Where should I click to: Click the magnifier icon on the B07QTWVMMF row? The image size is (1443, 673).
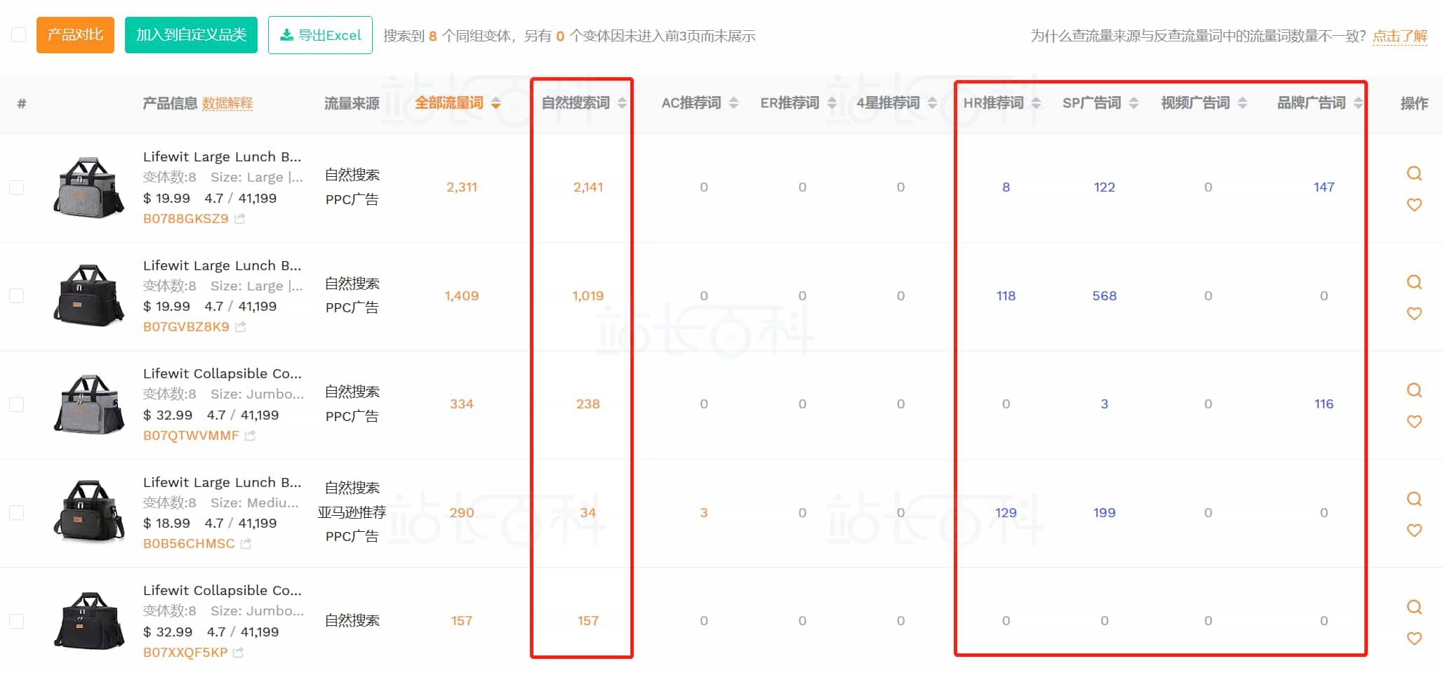[x=1414, y=390]
